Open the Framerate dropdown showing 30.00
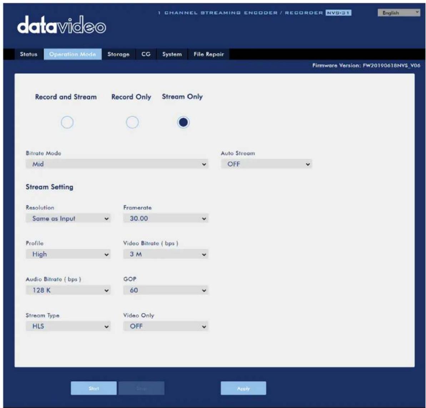 coord(166,218)
